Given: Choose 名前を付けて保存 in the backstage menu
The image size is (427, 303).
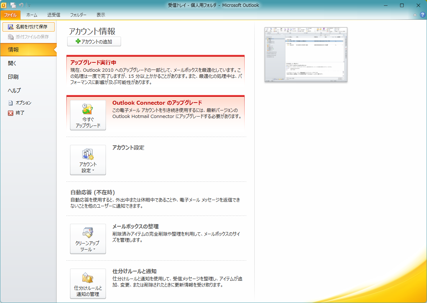Looking at the screenshot, I should pos(29,27).
